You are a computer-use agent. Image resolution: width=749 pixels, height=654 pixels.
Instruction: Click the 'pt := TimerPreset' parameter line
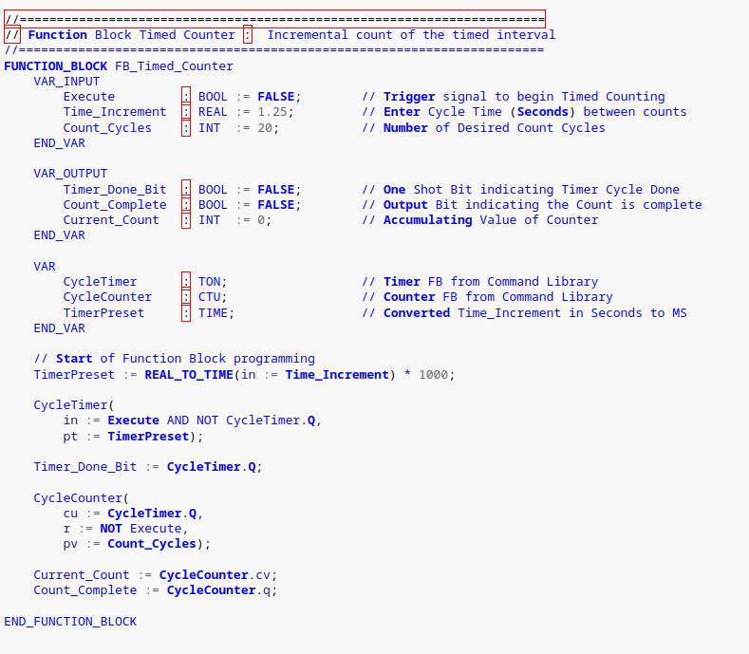pyautogui.click(x=133, y=437)
